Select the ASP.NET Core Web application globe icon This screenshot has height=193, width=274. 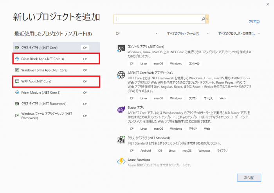coord(121,75)
